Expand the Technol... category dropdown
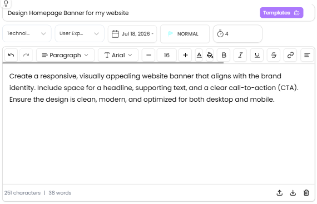The image size is (317, 204). click(27, 33)
